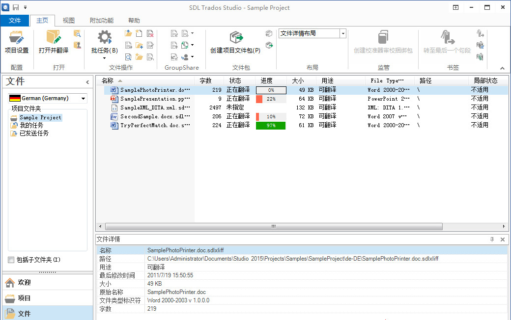Click the folder with plus icon in 文件操作
The image size is (511, 320).
[x=139, y=45]
